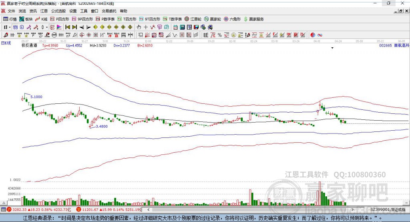Click the small black triangle marker on chart
The height and width of the screenshot is (222, 410).
(332, 48)
